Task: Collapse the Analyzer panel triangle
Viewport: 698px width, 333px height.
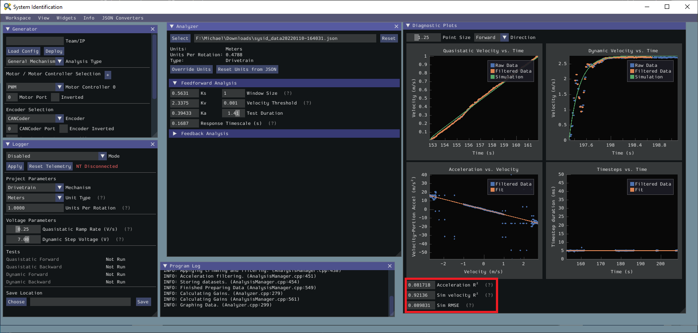Action: point(172,27)
